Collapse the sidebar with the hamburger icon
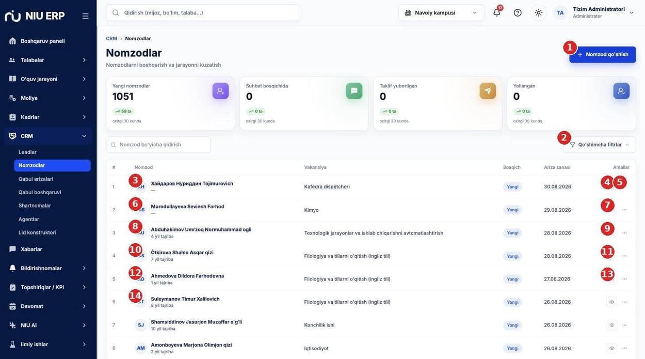 point(85,16)
